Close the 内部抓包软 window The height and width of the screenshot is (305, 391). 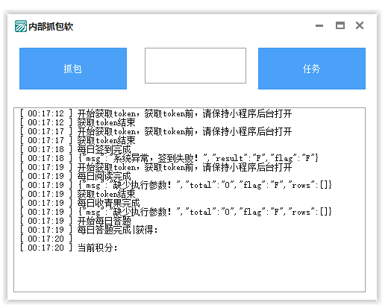360,25
